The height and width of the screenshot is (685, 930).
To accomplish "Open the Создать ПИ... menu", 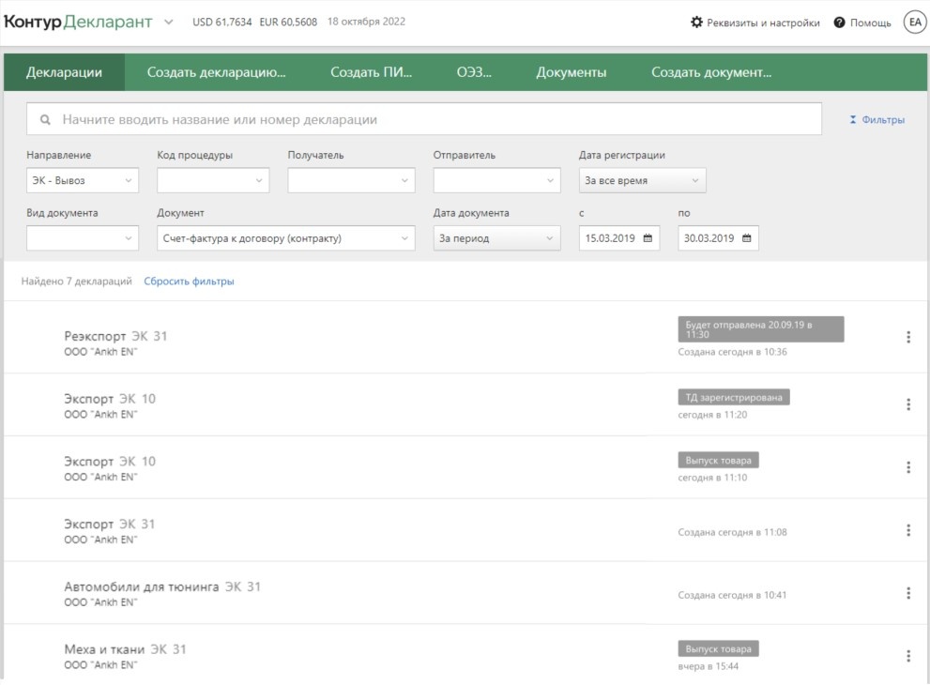I will pyautogui.click(x=372, y=72).
